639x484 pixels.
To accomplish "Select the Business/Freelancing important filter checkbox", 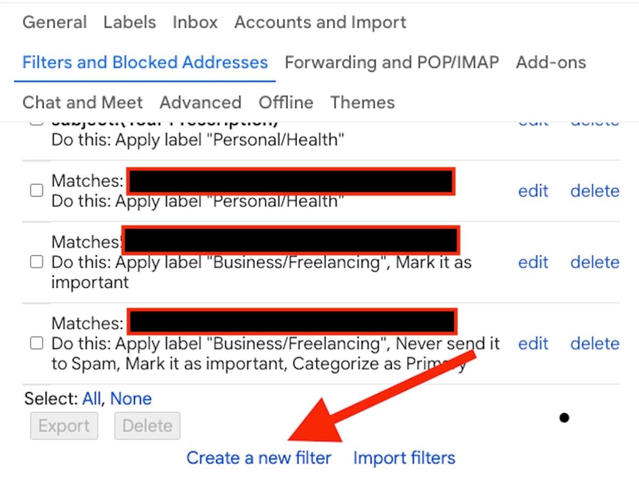I will [36, 261].
